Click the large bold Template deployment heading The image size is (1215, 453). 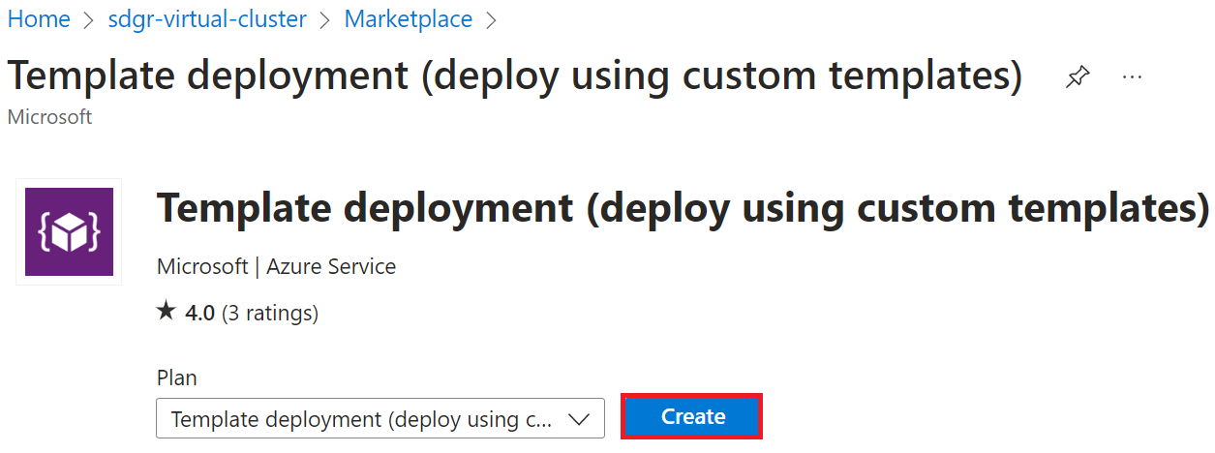point(683,208)
